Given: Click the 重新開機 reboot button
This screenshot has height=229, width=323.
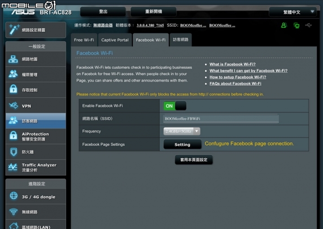Looking at the screenshot, I should coord(153,12).
